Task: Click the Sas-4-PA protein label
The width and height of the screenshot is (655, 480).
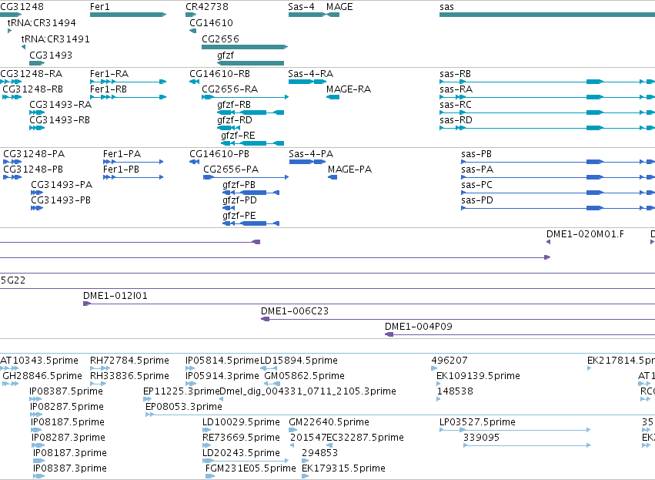Action: coord(311,154)
